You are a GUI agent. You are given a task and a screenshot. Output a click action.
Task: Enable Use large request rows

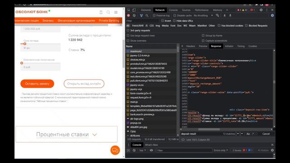coord(128,35)
